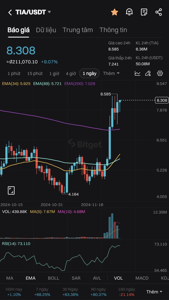
Task: Open the notes icon in header
Action: click(144, 12)
